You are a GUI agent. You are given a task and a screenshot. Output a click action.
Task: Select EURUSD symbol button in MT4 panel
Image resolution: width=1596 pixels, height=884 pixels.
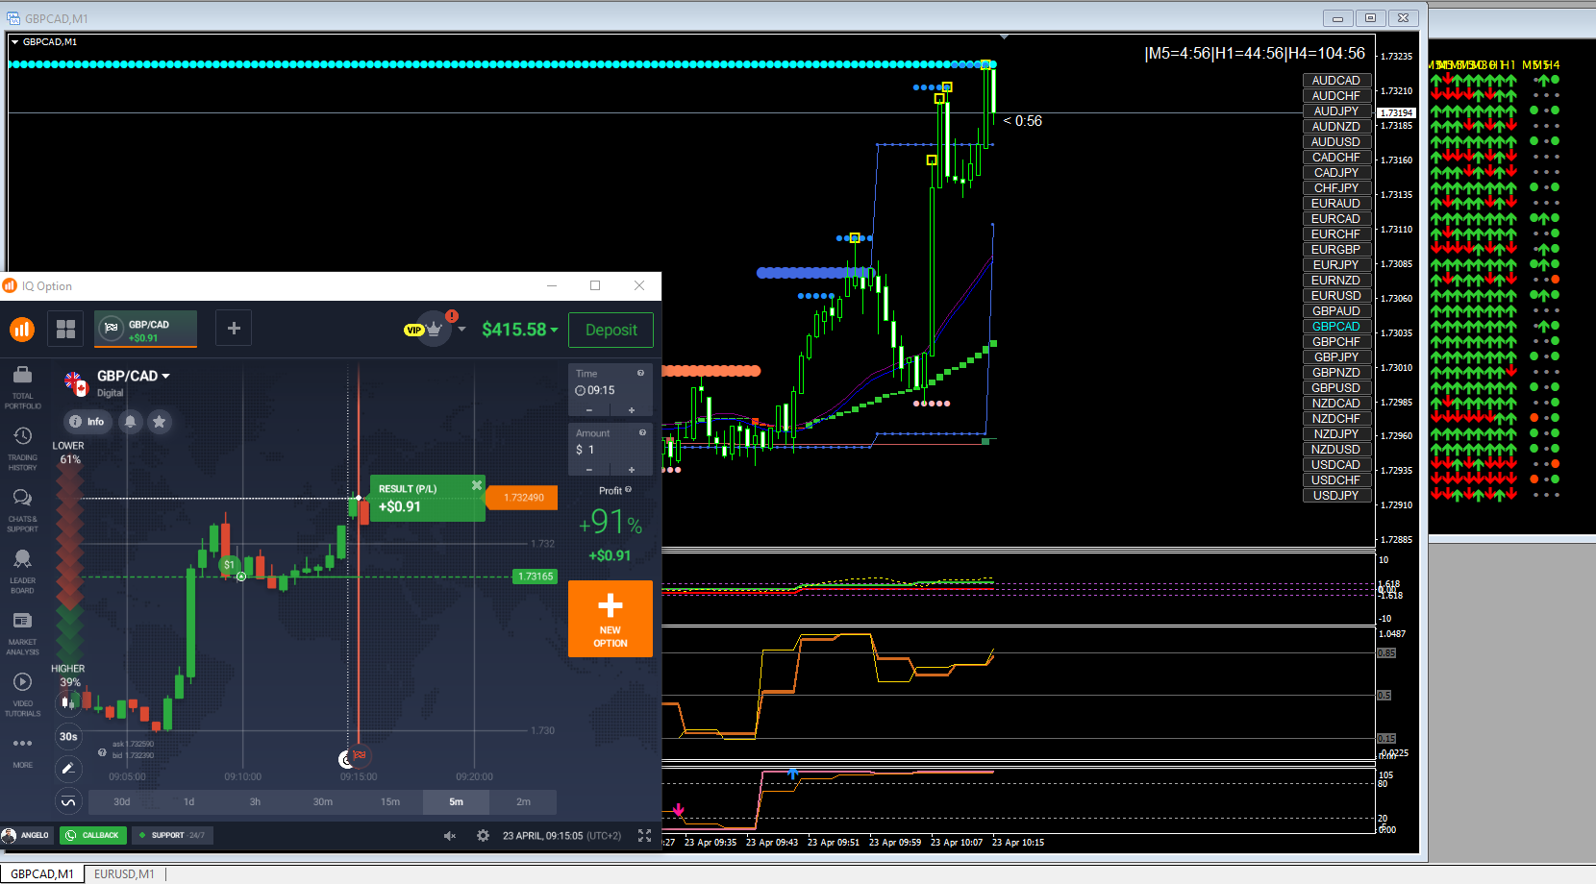pyautogui.click(x=1336, y=296)
